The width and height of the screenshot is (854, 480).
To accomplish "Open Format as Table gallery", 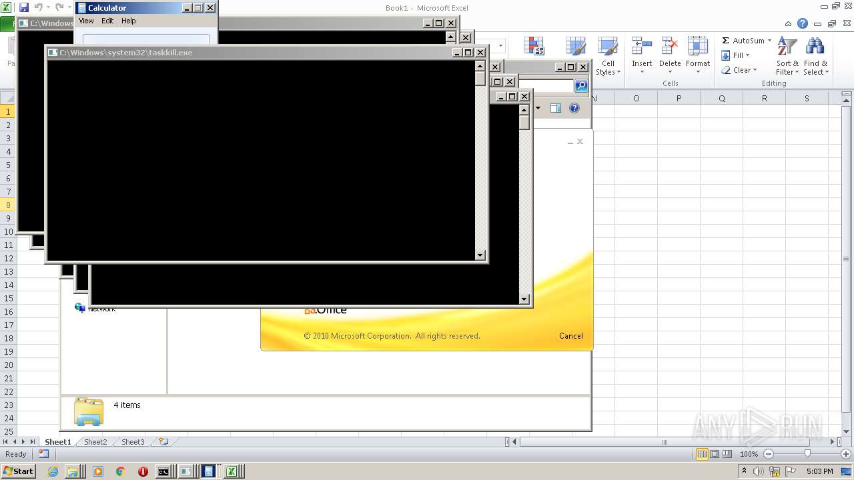I will tap(575, 45).
